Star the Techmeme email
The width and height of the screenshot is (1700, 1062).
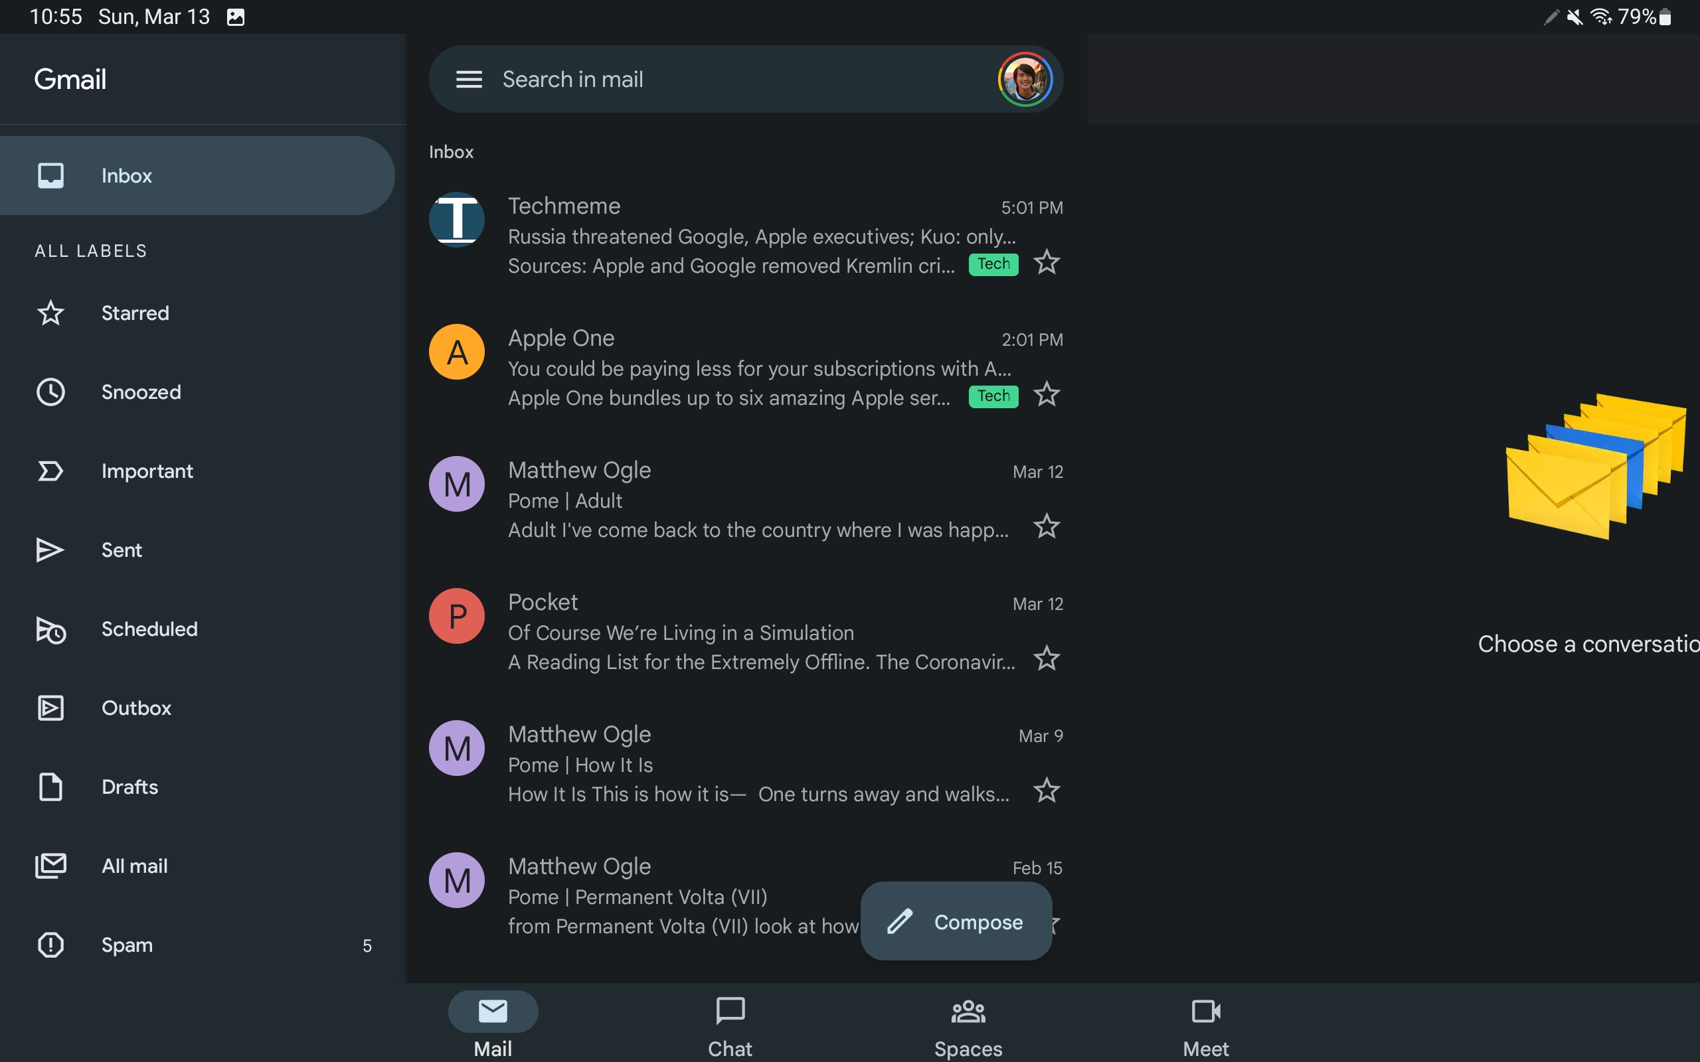click(x=1047, y=263)
